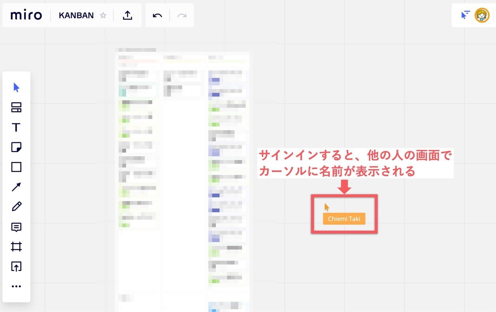Open the templates tool in the sidebar
The image size is (496, 312).
16,108
